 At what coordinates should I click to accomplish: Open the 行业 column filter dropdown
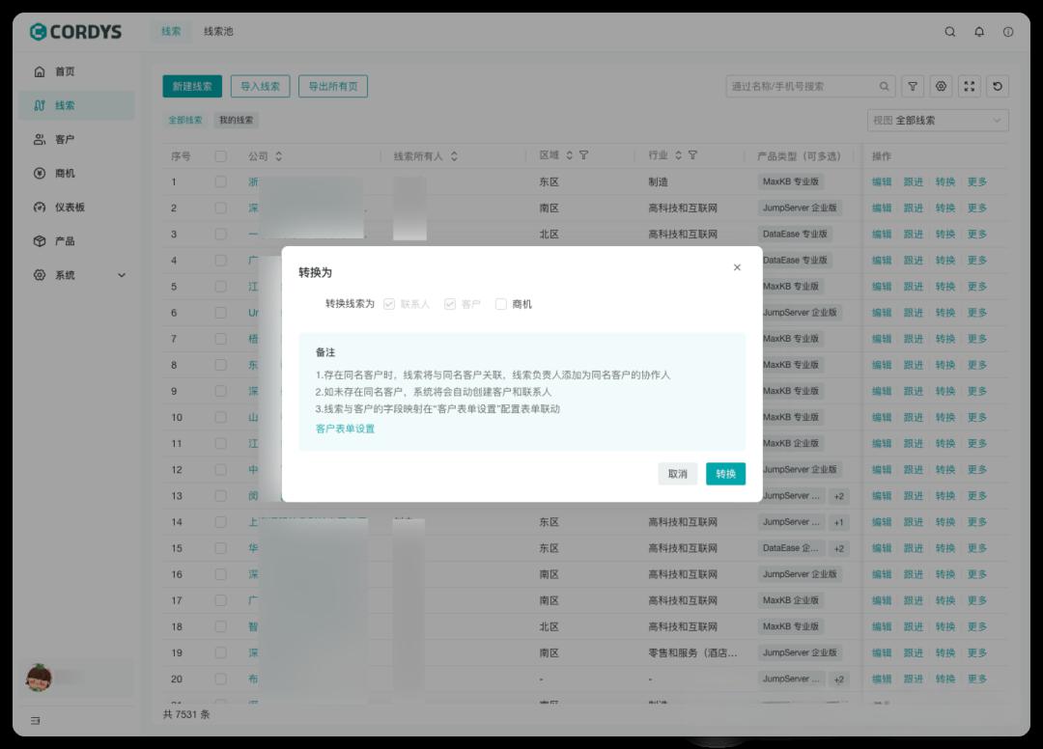click(691, 155)
